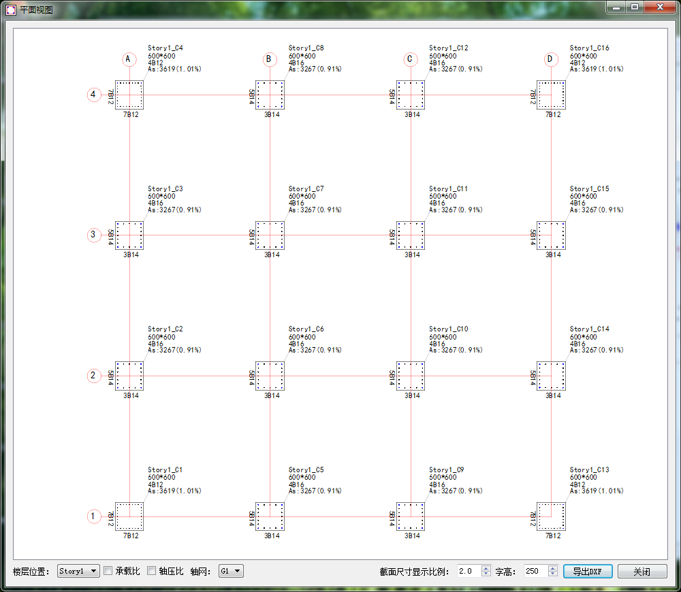
Task: Decrease the 字高 value with down arrow
Action: (x=552, y=574)
